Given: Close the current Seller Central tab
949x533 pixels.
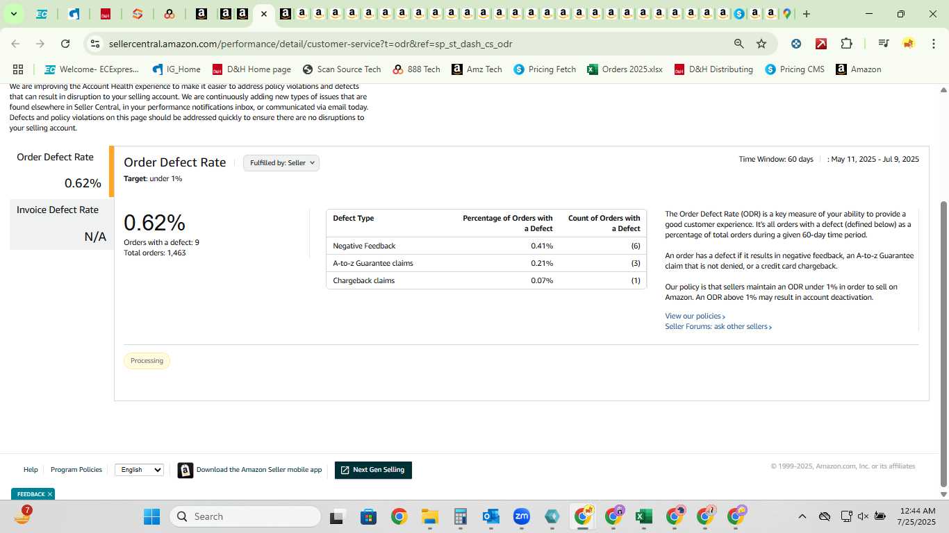Looking at the screenshot, I should pyautogui.click(x=263, y=14).
